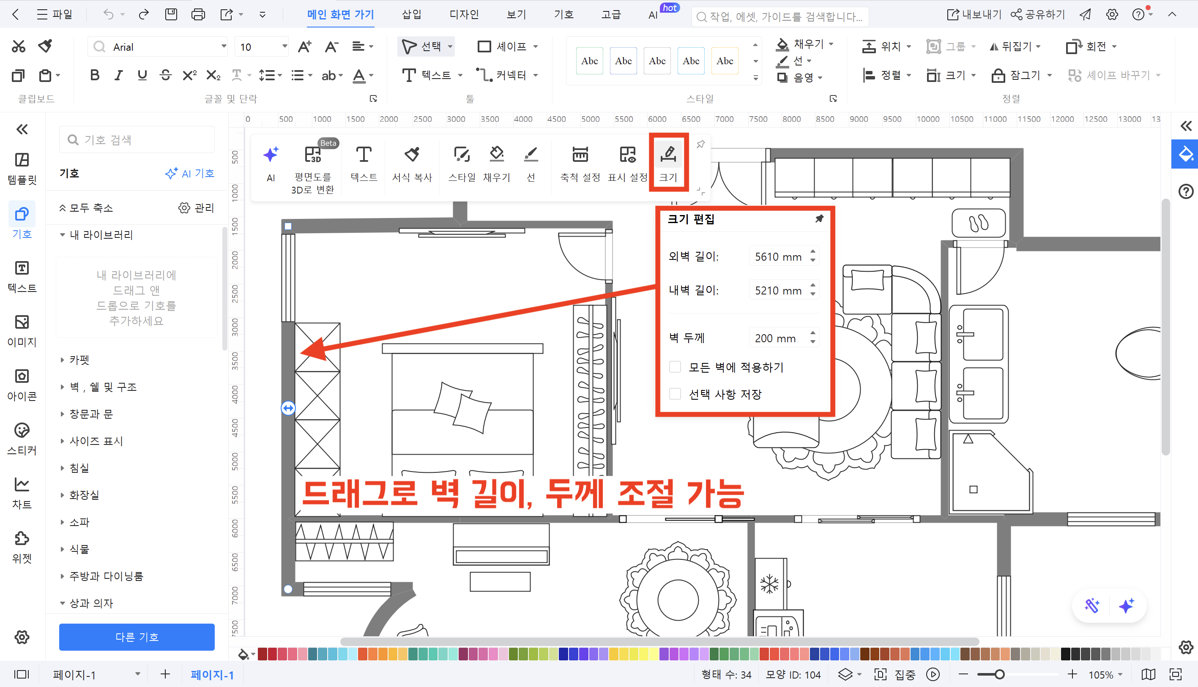
Task: Click the 크기 wall-size editing icon
Action: click(x=669, y=162)
